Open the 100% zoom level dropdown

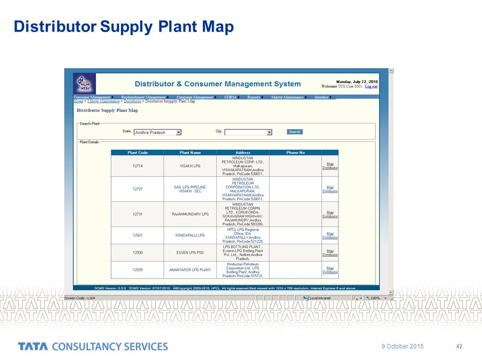(385, 298)
